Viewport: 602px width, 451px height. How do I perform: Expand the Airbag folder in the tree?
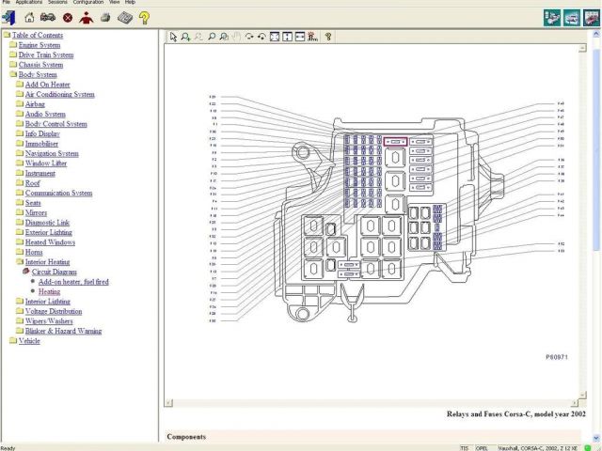[x=35, y=104]
